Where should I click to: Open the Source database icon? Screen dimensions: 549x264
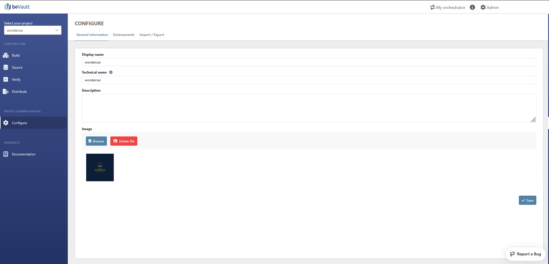coord(6,68)
